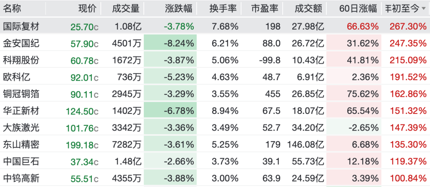430x187 pixels.
Task: Open the 金安国纪 stock row
Action: click(x=215, y=43)
